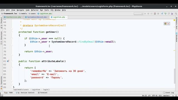
Task: Open the Favorites tool window
Action: coord(1,82)
